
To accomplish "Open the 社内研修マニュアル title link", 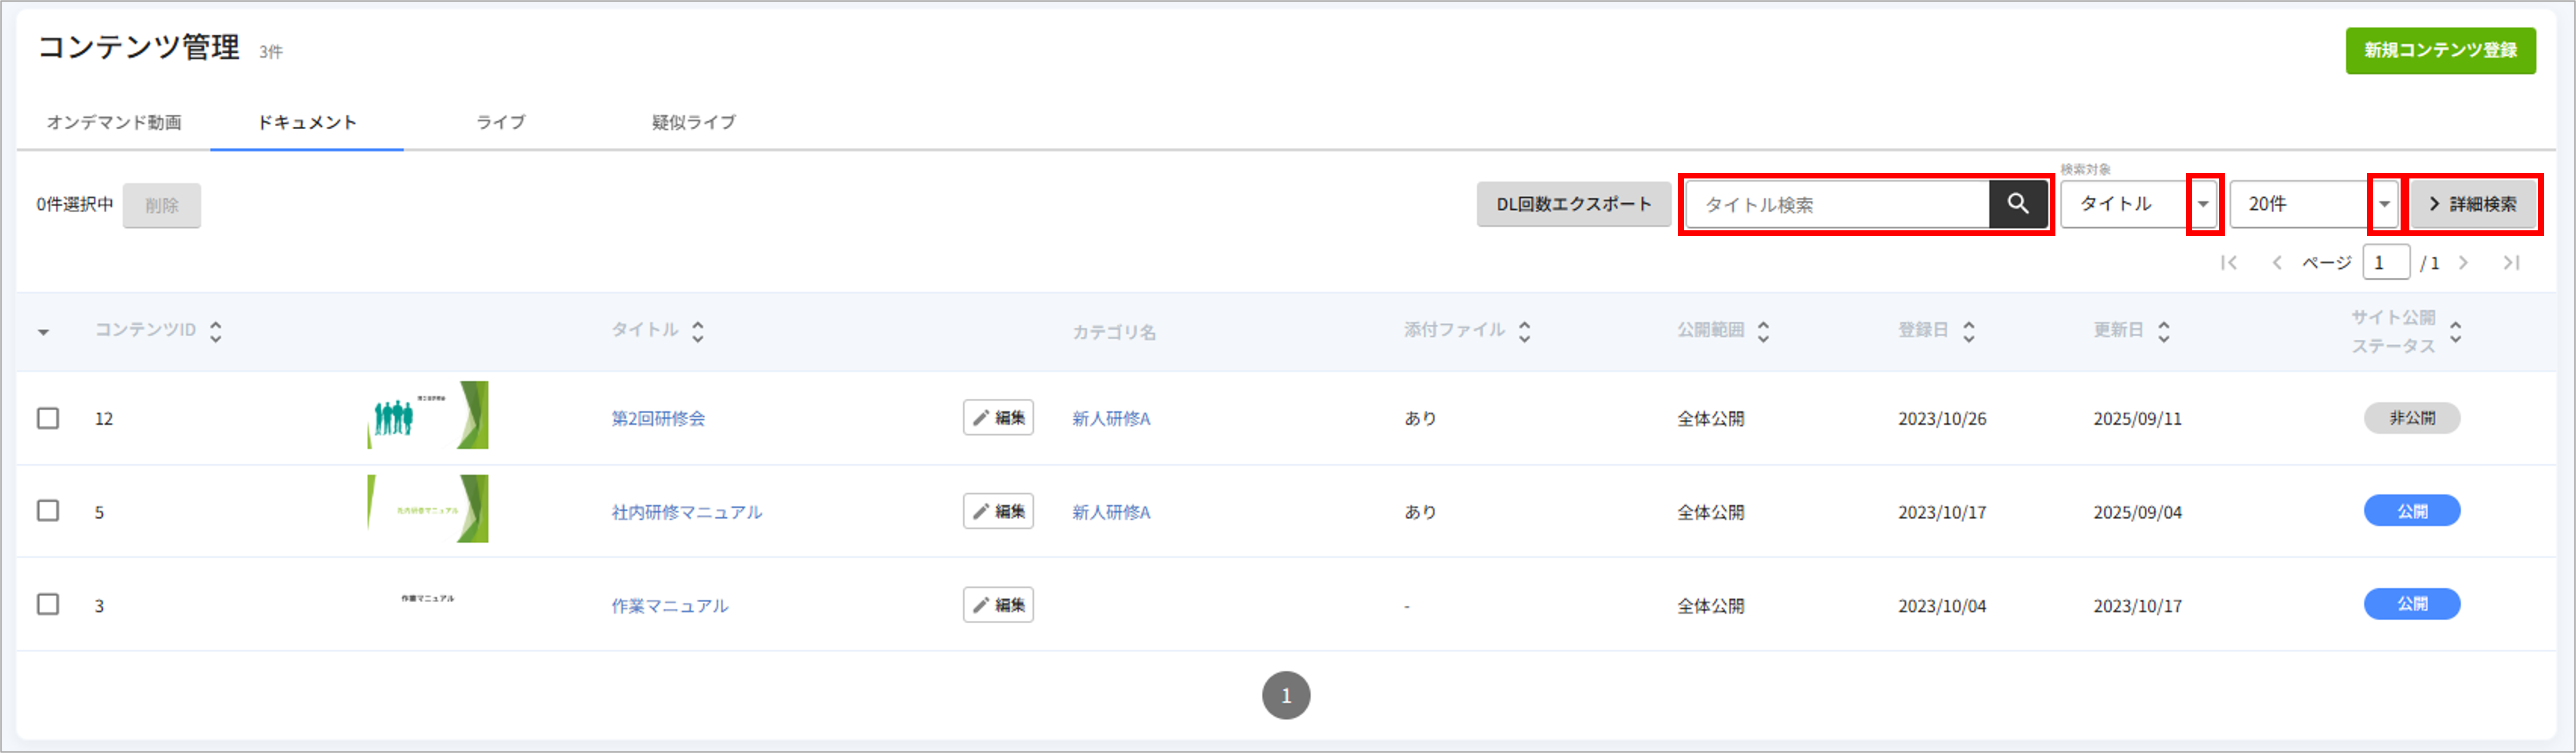I will coord(687,512).
